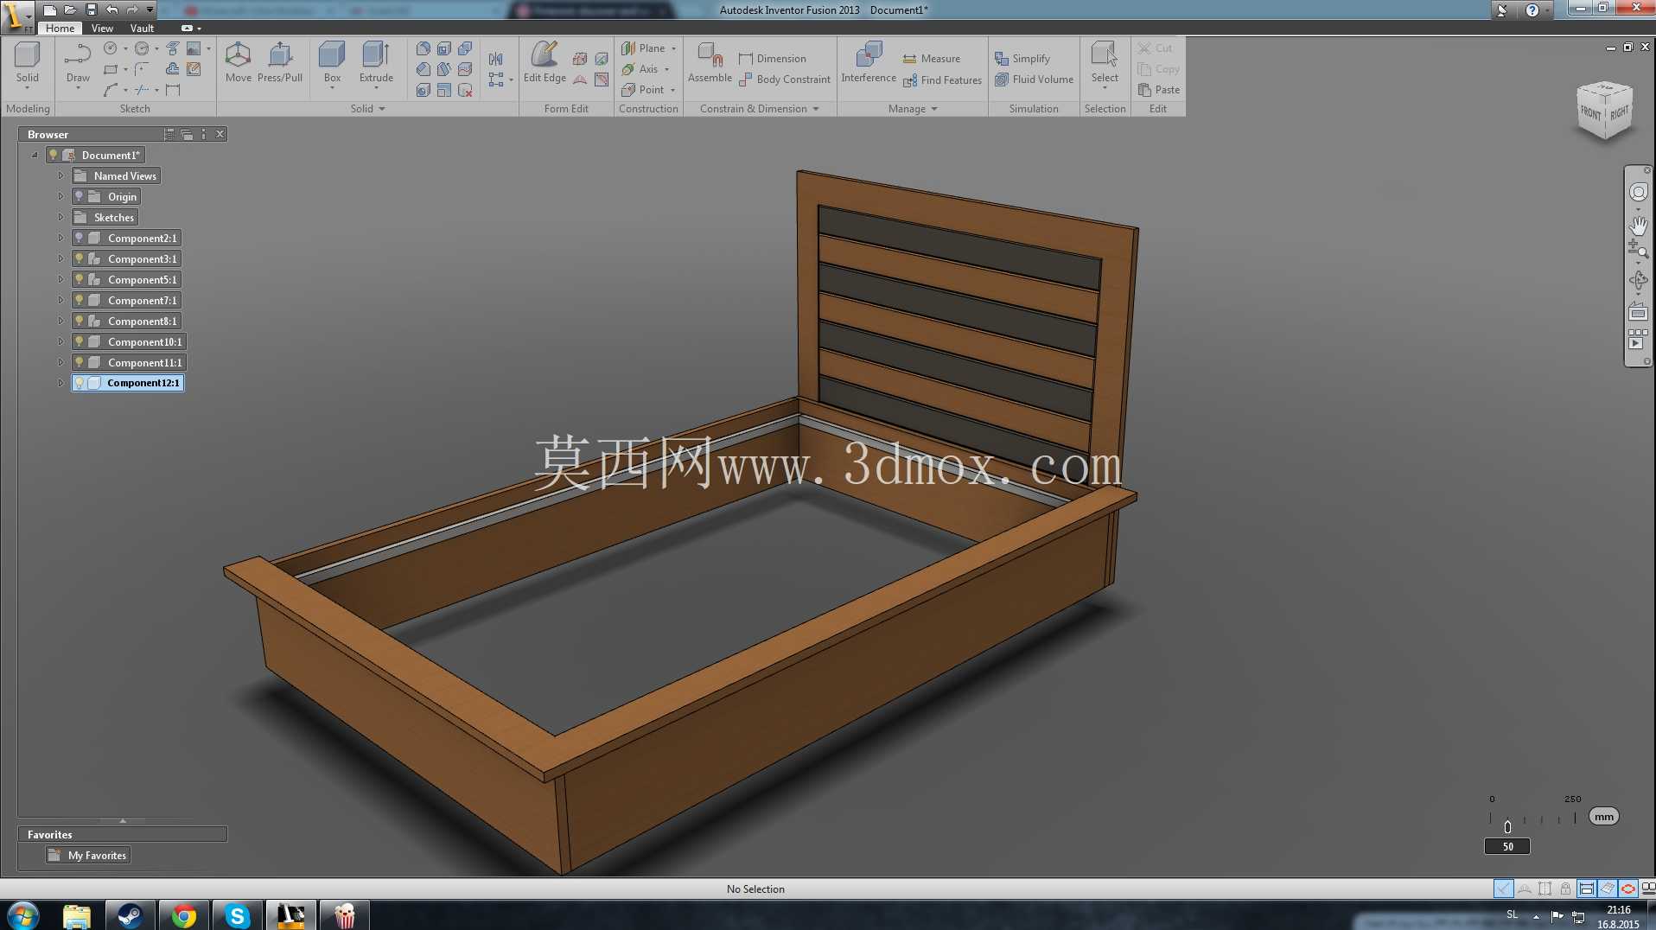Toggle visibility bulb of Component5:1
1656x930 pixels.
pos(79,279)
